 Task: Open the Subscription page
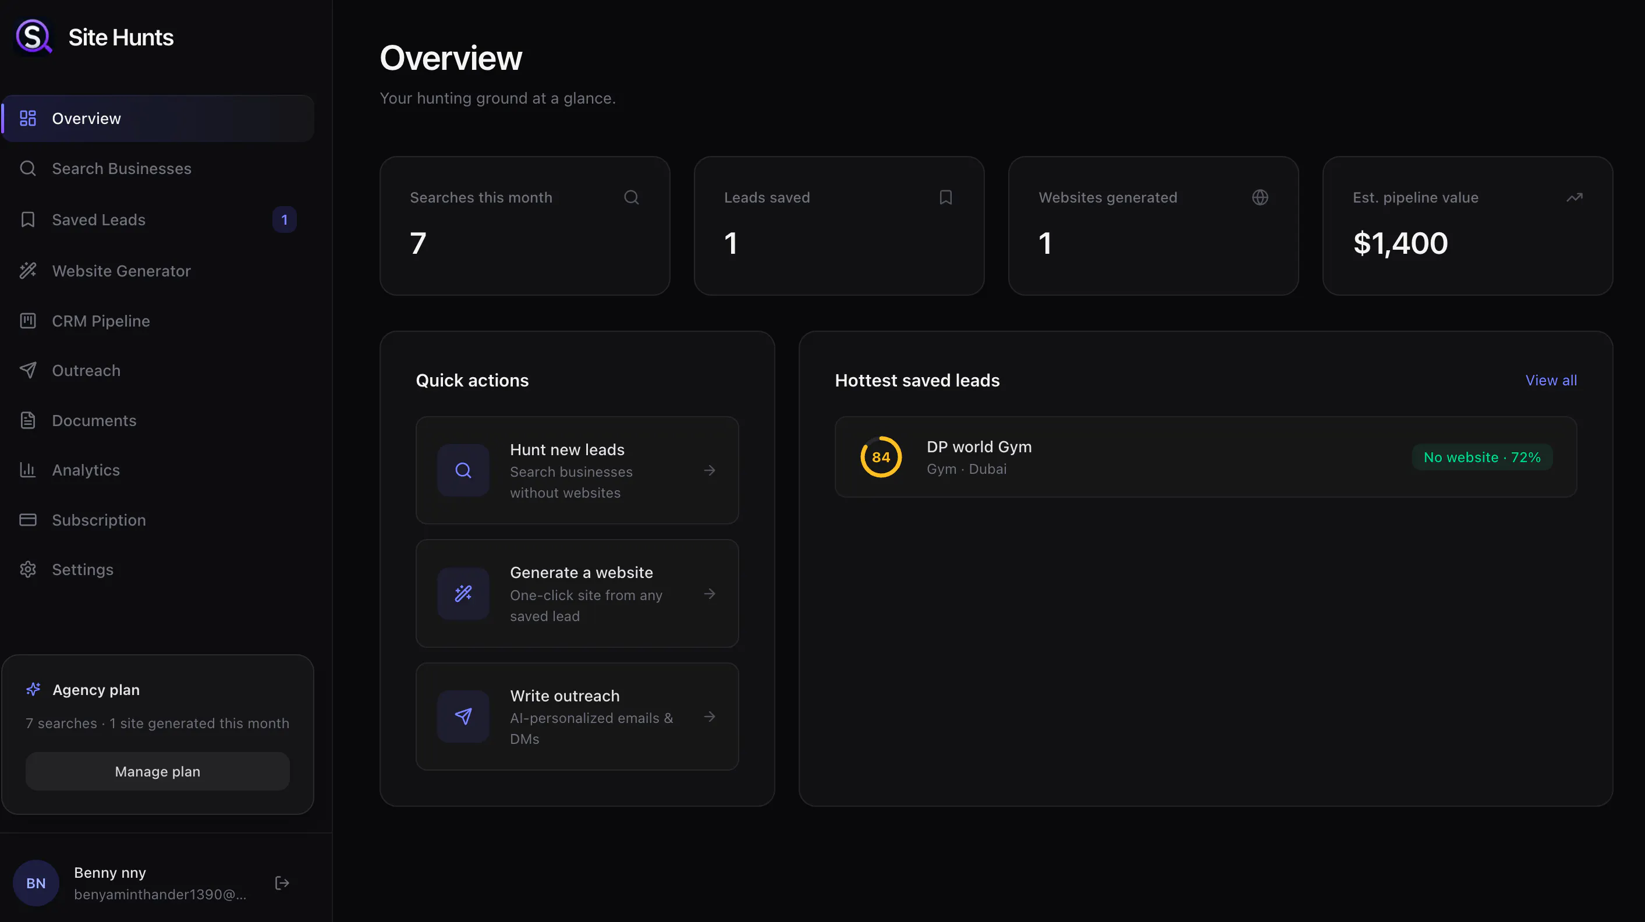158,520
